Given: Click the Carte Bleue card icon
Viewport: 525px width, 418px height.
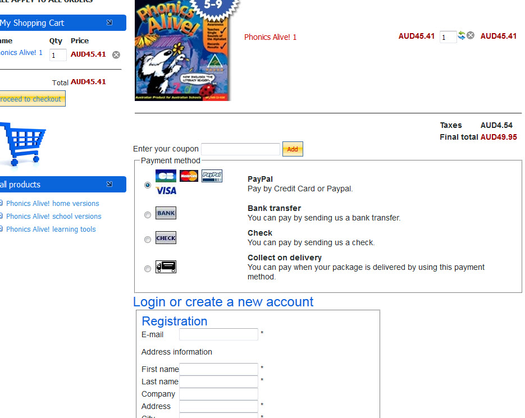Looking at the screenshot, I should point(166,176).
